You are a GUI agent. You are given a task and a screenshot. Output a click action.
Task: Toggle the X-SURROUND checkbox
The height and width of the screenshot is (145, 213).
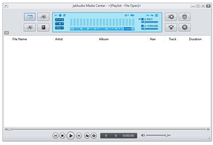pyautogui.click(x=142, y=26)
